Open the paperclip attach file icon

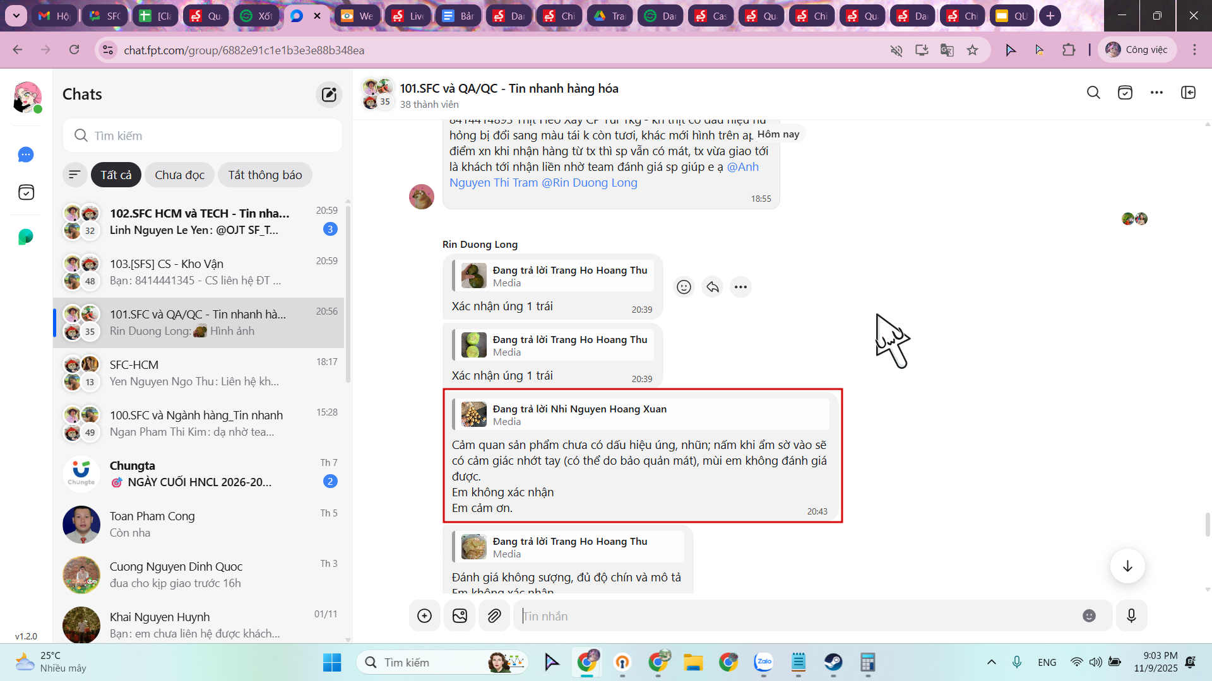tap(494, 616)
